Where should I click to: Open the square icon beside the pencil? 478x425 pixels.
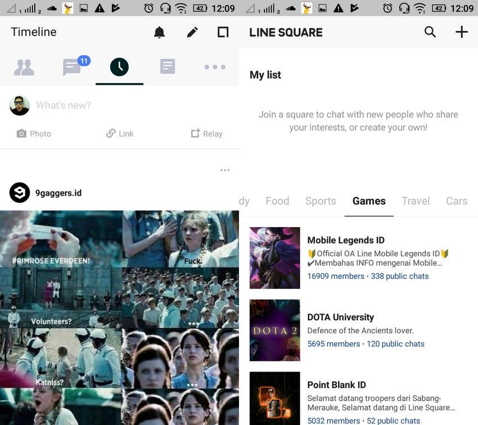pyautogui.click(x=223, y=32)
